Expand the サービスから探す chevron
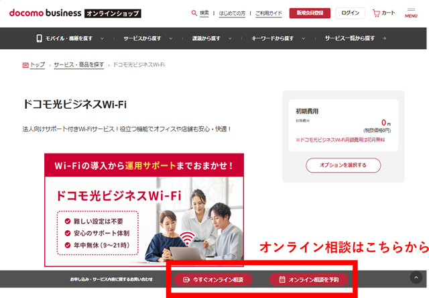429x298 pixels. tap(170, 38)
